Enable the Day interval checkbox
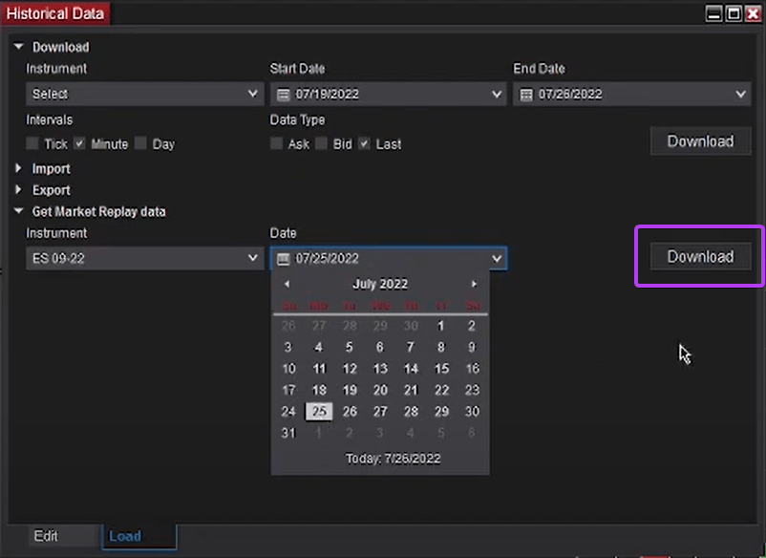Image resolution: width=766 pixels, height=558 pixels. point(140,143)
